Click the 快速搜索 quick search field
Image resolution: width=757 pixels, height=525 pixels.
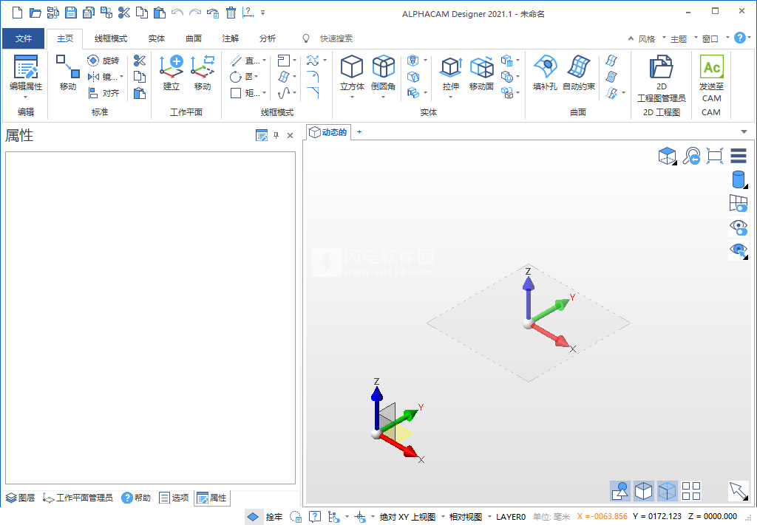336,38
